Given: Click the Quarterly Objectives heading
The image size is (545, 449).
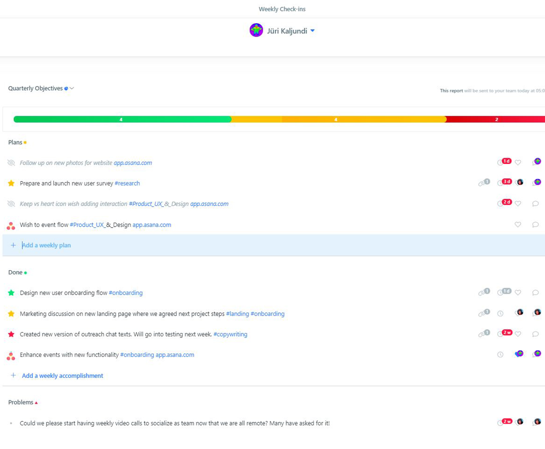Looking at the screenshot, I should [35, 88].
